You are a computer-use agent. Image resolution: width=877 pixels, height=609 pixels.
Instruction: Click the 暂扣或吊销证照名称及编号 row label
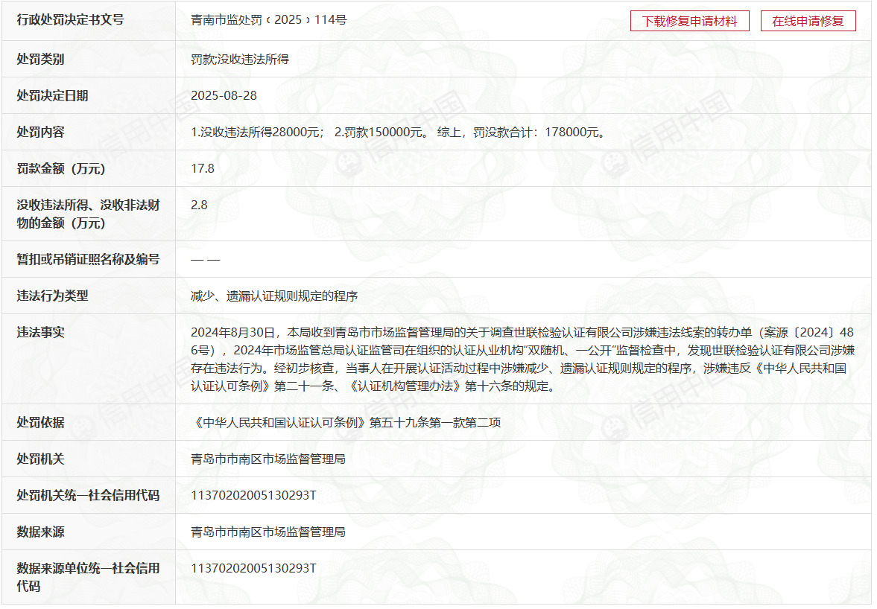coord(88,259)
